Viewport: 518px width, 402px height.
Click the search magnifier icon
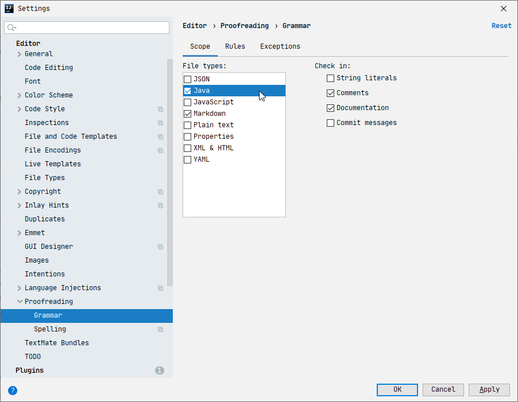click(x=11, y=28)
